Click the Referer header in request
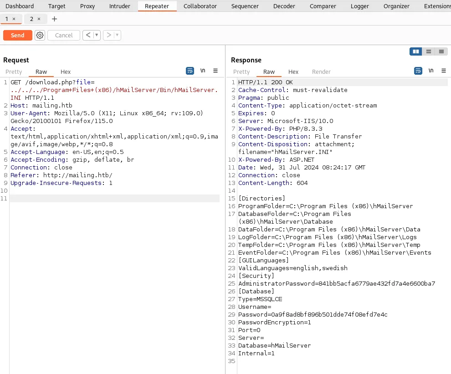The image size is (451, 374). tap(61, 175)
